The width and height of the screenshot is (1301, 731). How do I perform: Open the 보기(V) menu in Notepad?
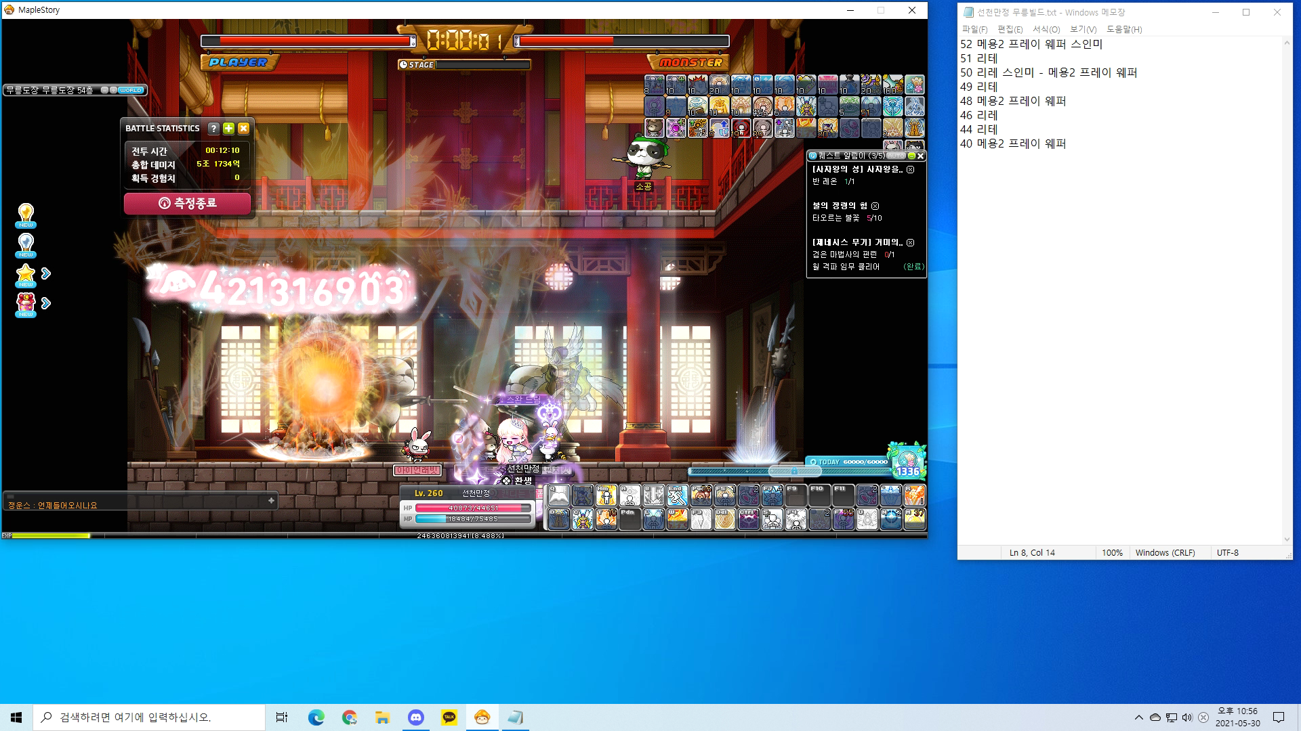pos(1083,29)
